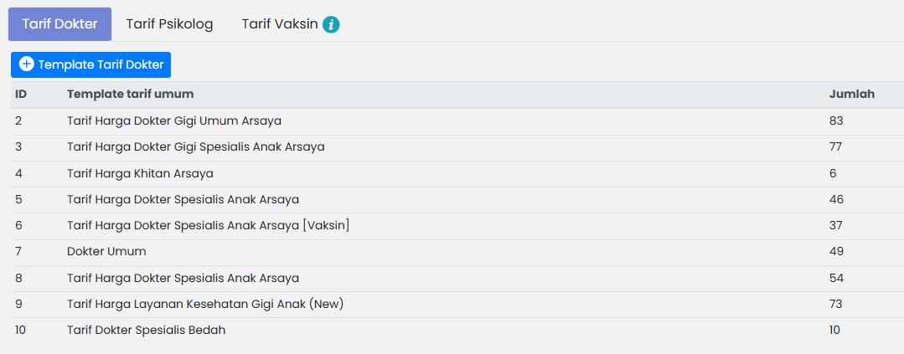Screen dimensions: 904x354
Task: Click the plus icon on Template Tarif Dokter
Action: point(27,64)
